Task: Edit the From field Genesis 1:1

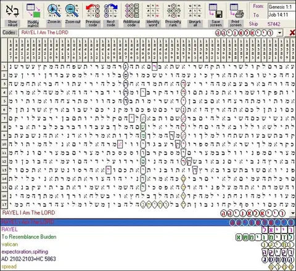Action: coord(282,7)
